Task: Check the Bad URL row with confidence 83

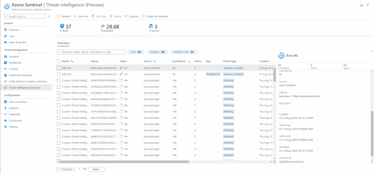Action: click(x=59, y=68)
